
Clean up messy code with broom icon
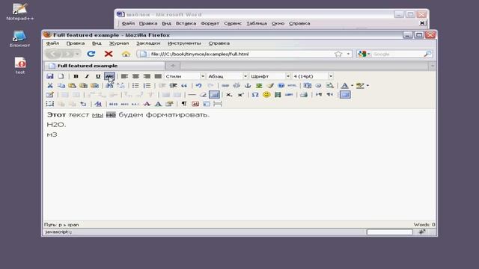pos(270,85)
